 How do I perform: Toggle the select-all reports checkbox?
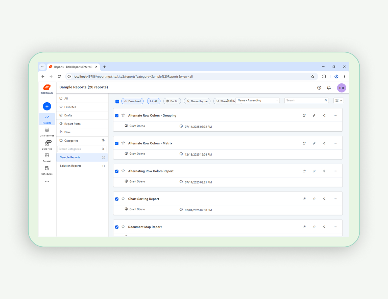[117, 101]
